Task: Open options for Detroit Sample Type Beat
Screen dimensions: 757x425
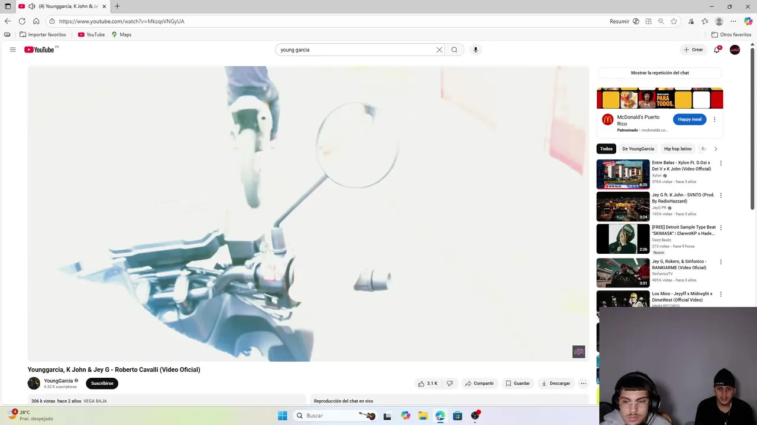Action: [x=720, y=228]
